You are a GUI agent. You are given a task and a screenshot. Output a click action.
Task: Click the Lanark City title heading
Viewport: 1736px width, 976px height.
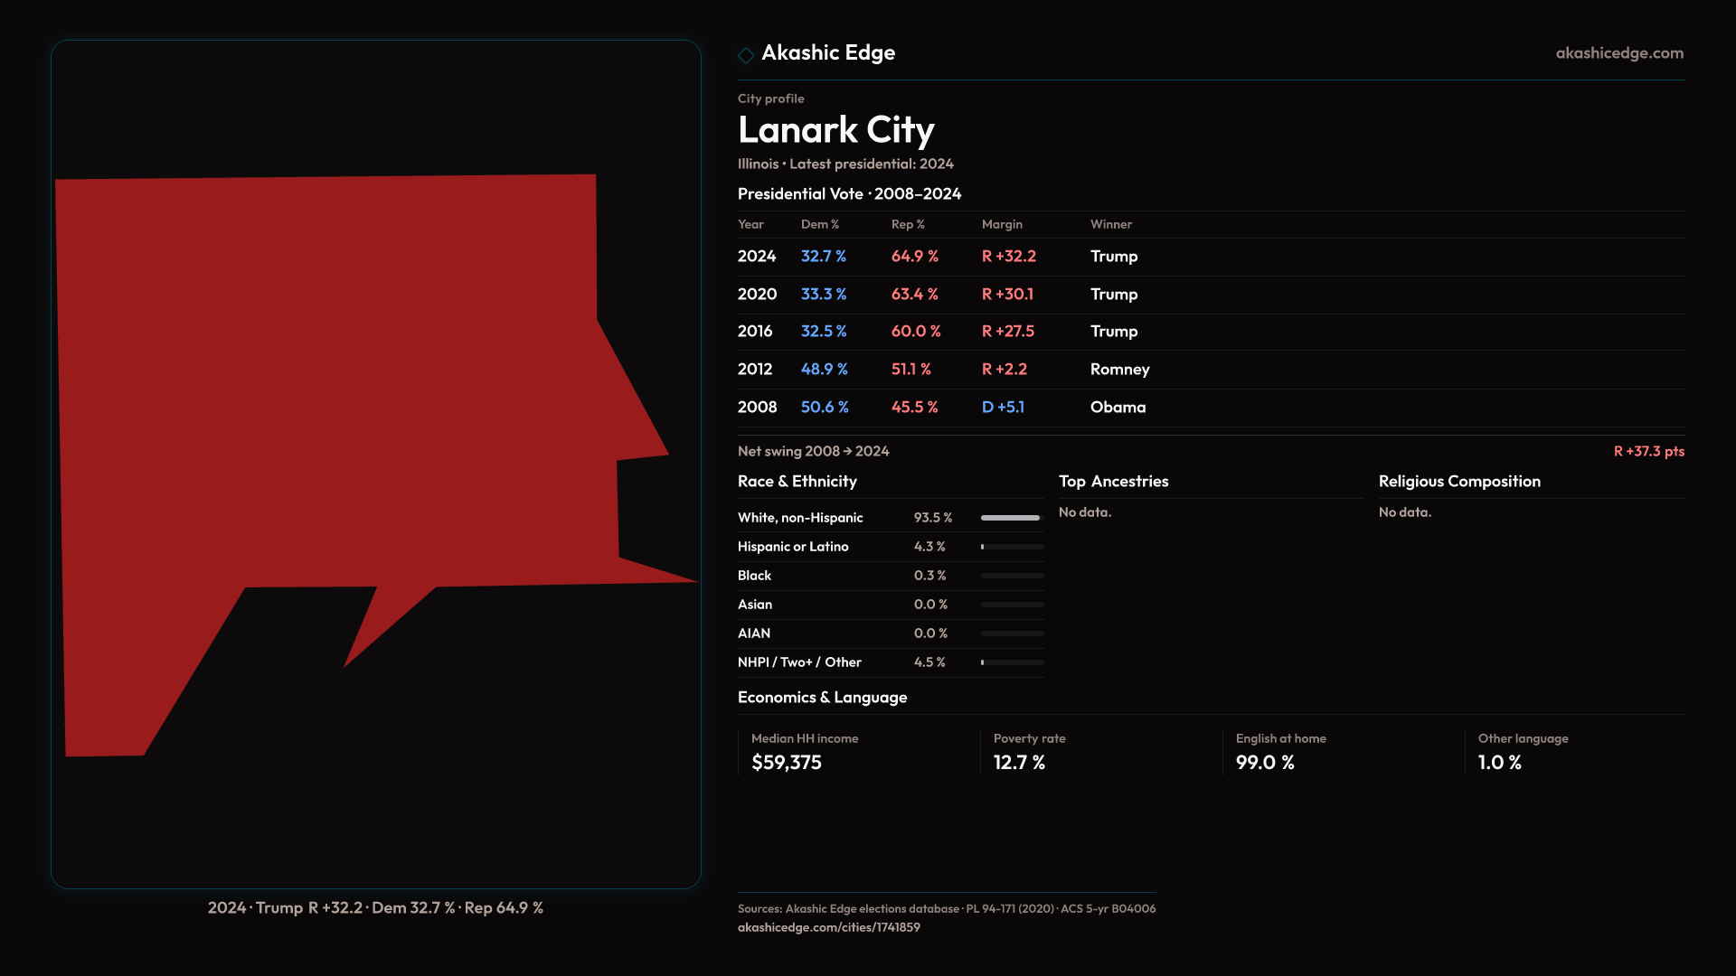(x=835, y=130)
